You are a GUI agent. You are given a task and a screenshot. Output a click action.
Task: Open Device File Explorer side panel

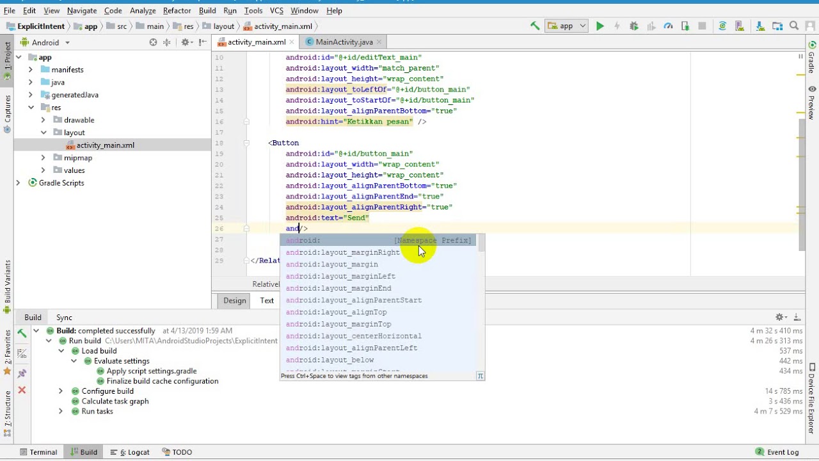(x=812, y=398)
